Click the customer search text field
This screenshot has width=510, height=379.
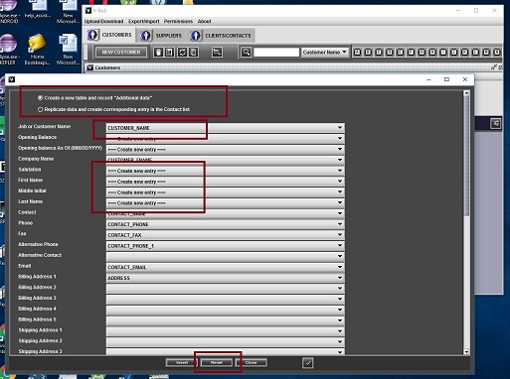(x=276, y=53)
